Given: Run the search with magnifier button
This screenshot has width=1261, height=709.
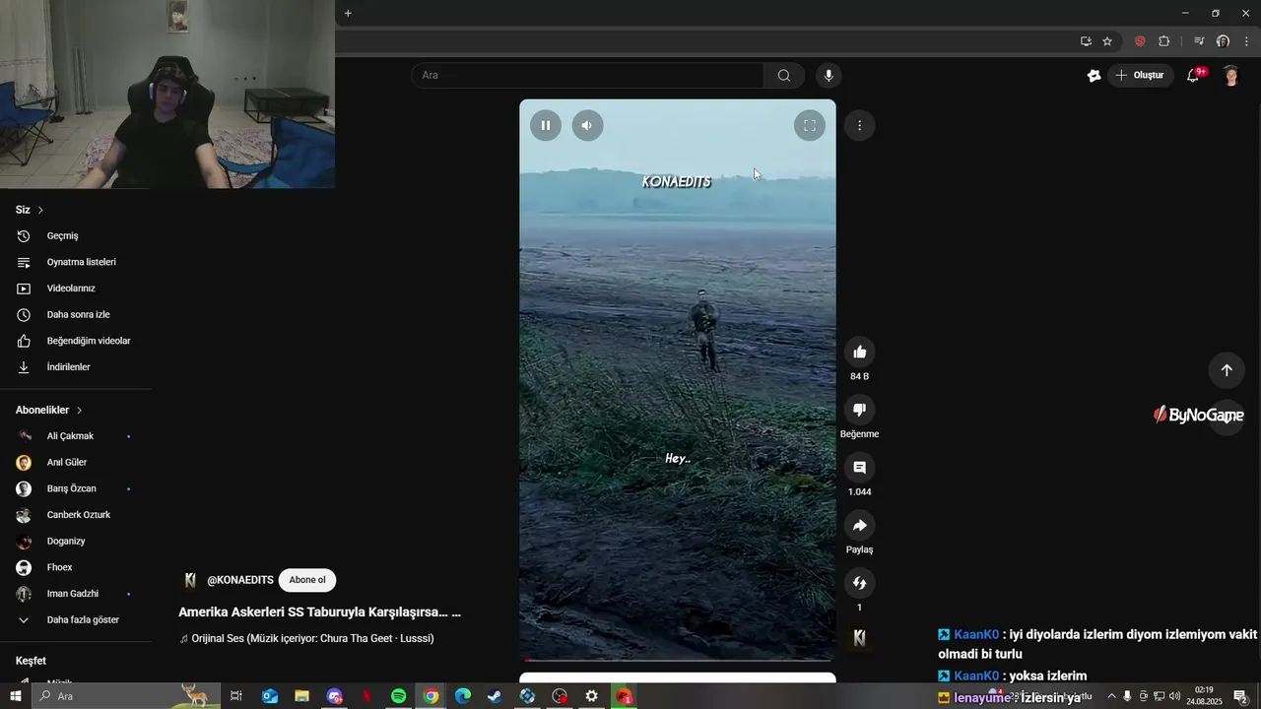Looking at the screenshot, I should 784,75.
